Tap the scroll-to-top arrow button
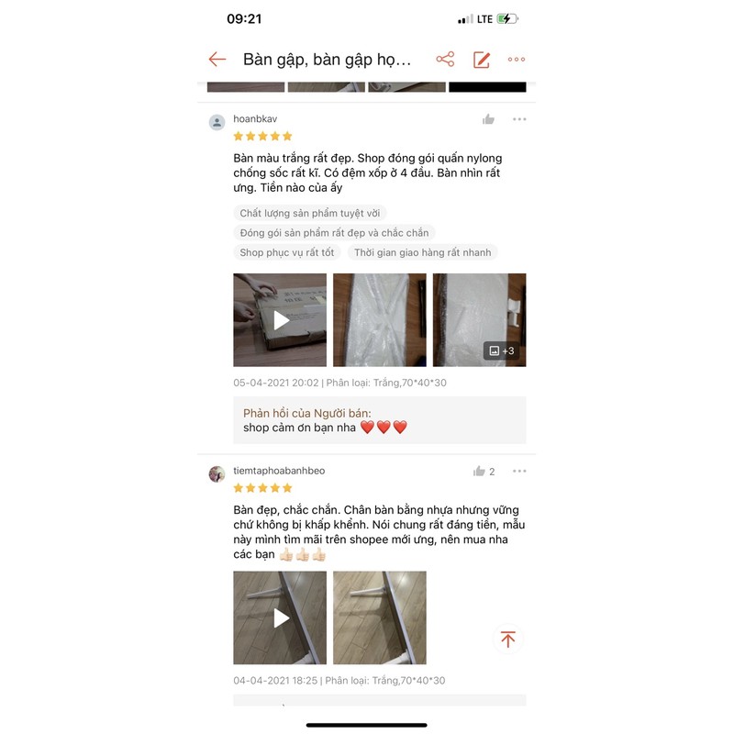 [x=508, y=639]
